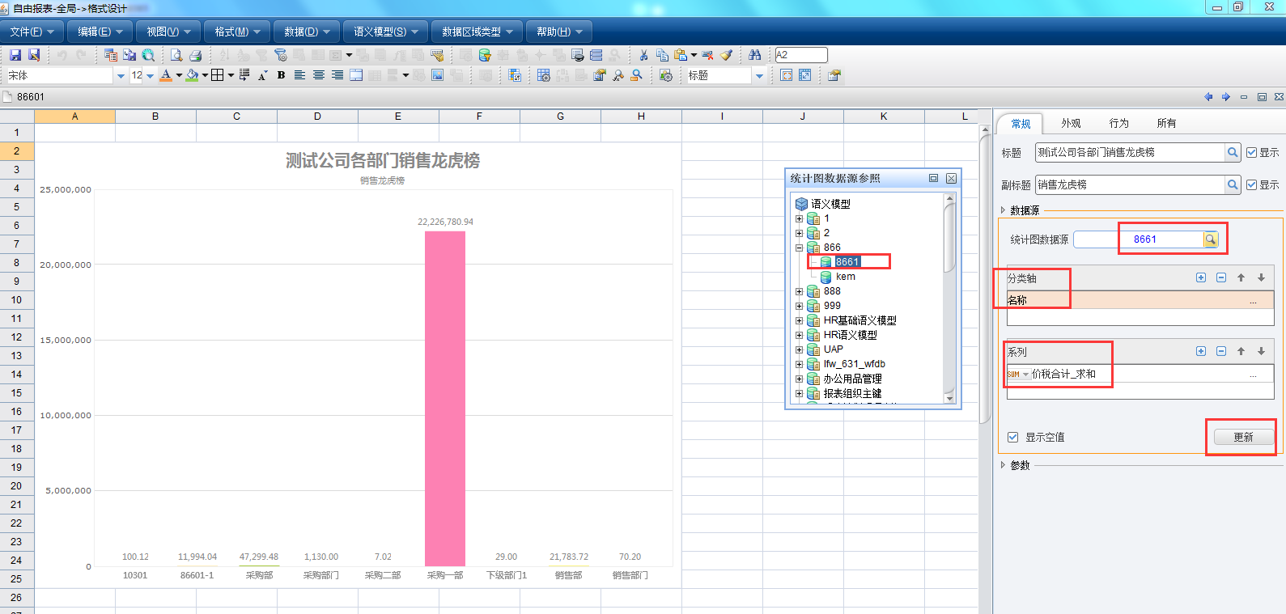
Task: Select kem data source in tree
Action: point(845,277)
